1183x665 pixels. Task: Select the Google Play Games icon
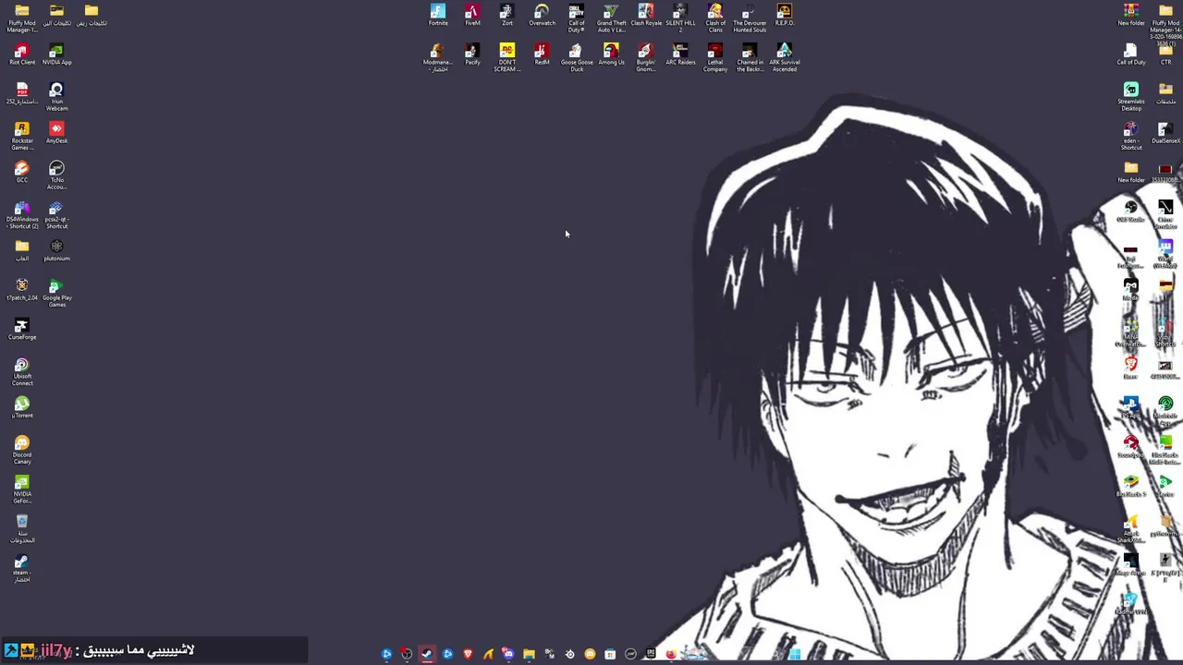click(56, 293)
